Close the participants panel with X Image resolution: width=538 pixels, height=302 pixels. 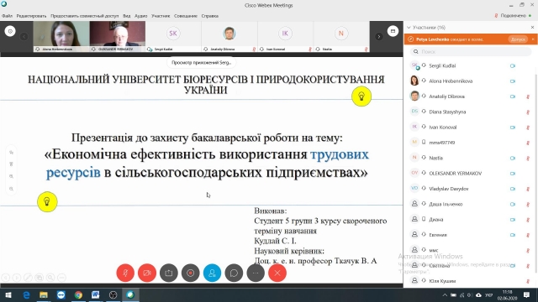(x=532, y=28)
